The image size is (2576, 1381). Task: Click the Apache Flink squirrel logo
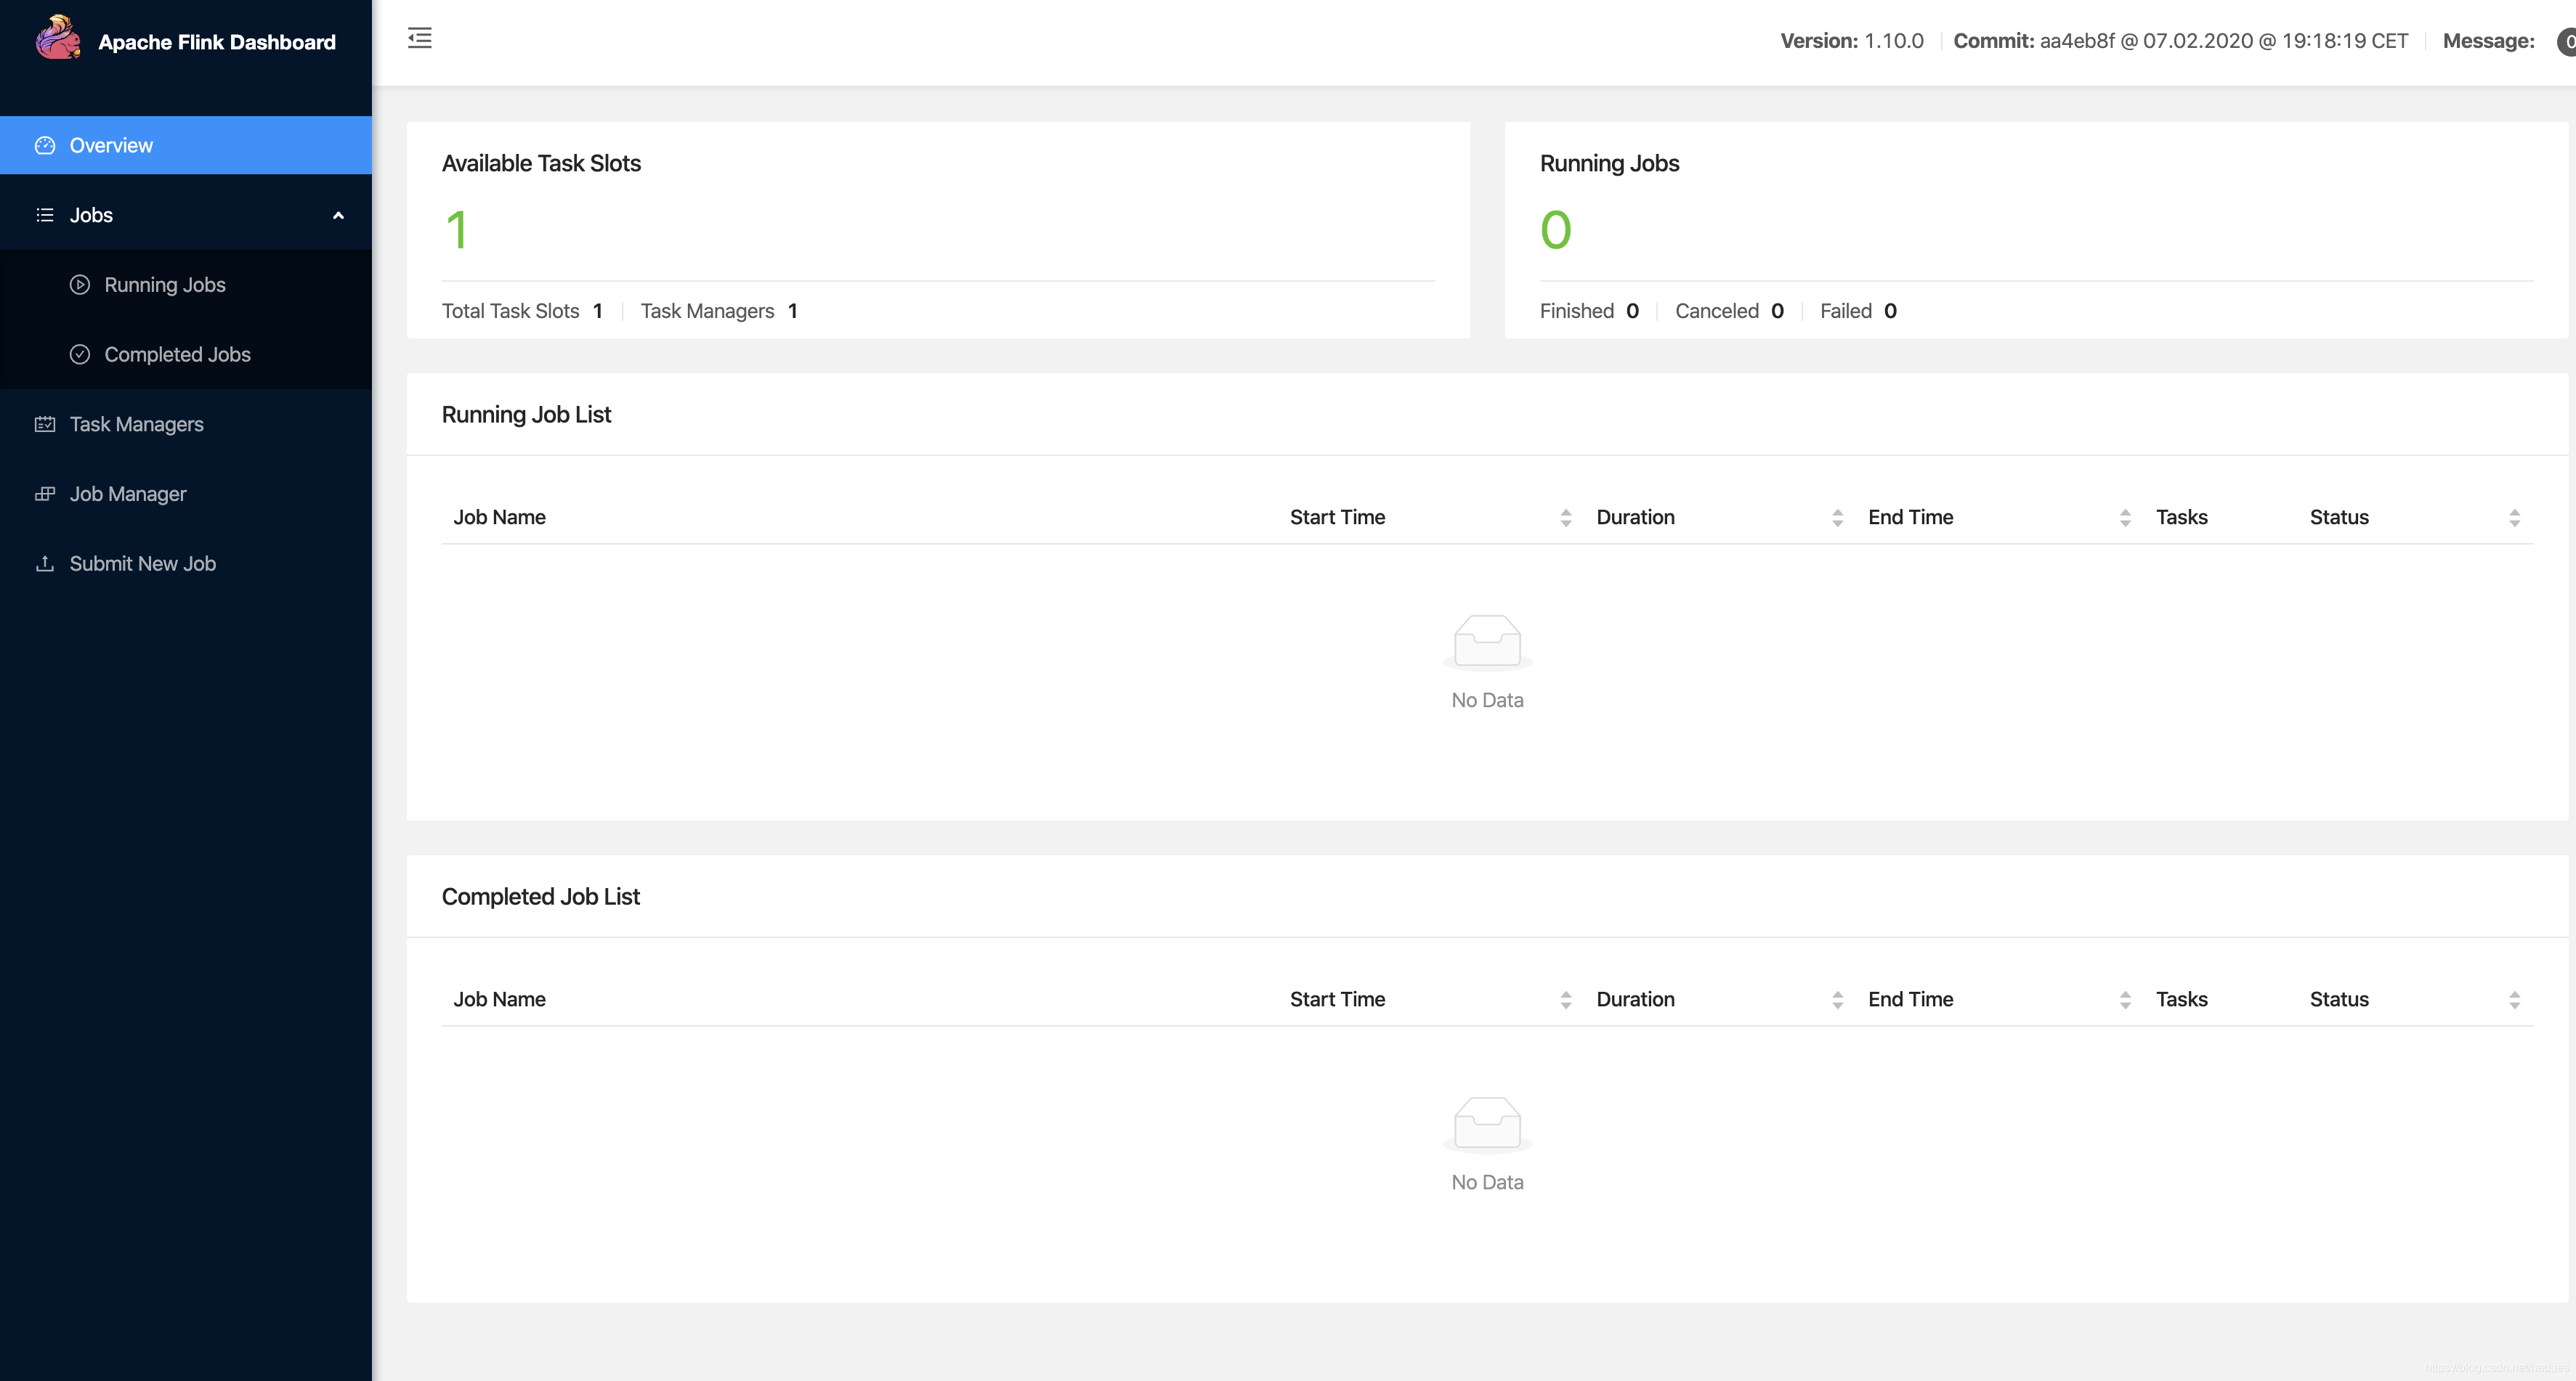coord(58,39)
